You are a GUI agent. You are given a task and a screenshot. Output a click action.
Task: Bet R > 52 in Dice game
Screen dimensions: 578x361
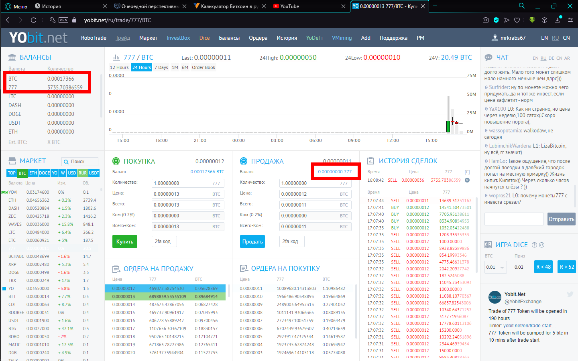pyautogui.click(x=567, y=267)
